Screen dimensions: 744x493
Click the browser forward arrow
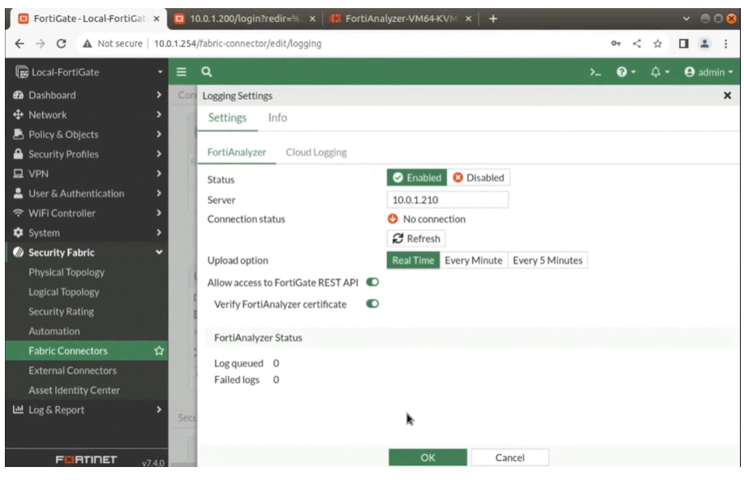tap(41, 44)
